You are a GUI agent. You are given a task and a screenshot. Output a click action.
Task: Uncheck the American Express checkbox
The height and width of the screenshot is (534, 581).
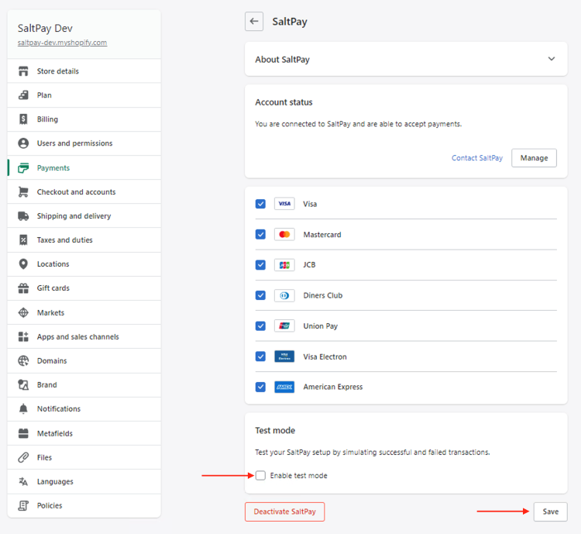tap(260, 387)
